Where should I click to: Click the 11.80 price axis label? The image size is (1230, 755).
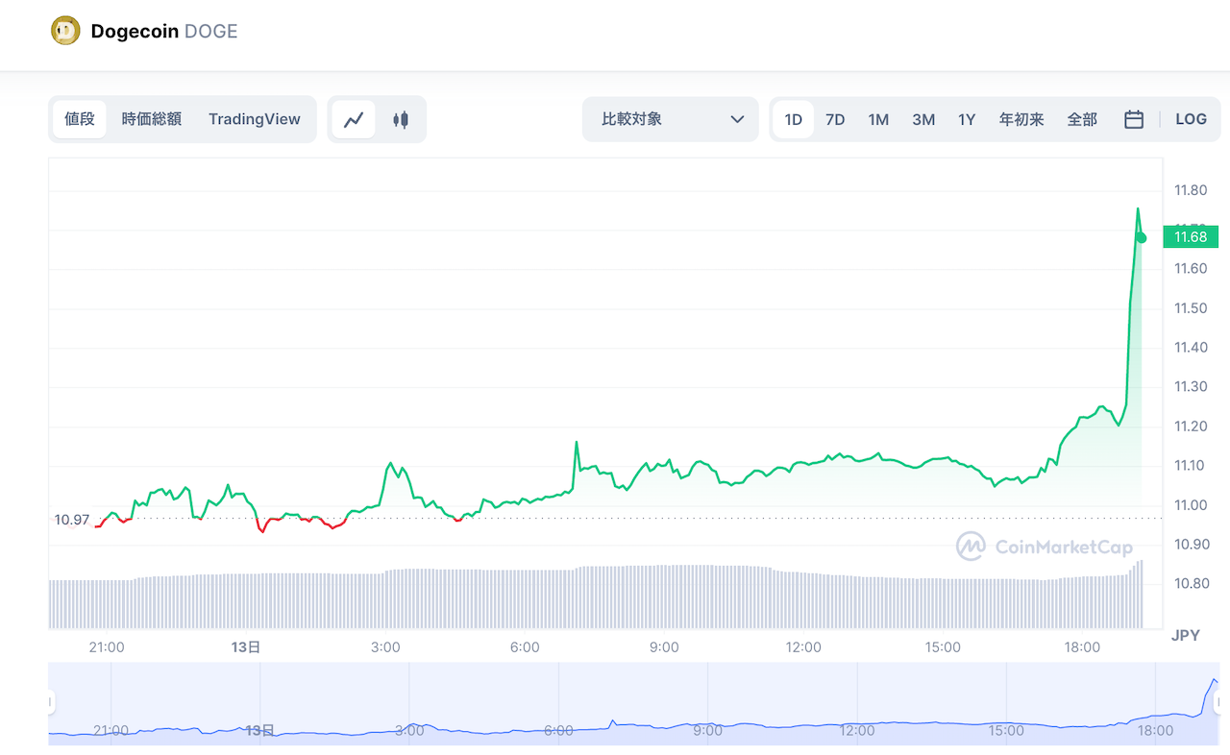[1190, 190]
